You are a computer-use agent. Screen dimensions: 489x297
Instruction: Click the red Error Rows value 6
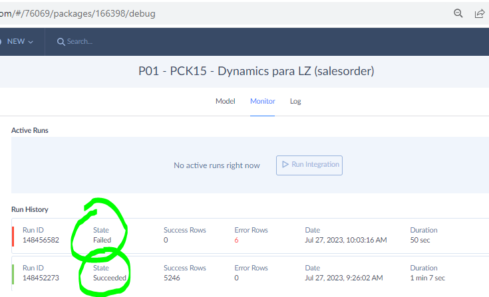[x=236, y=240]
